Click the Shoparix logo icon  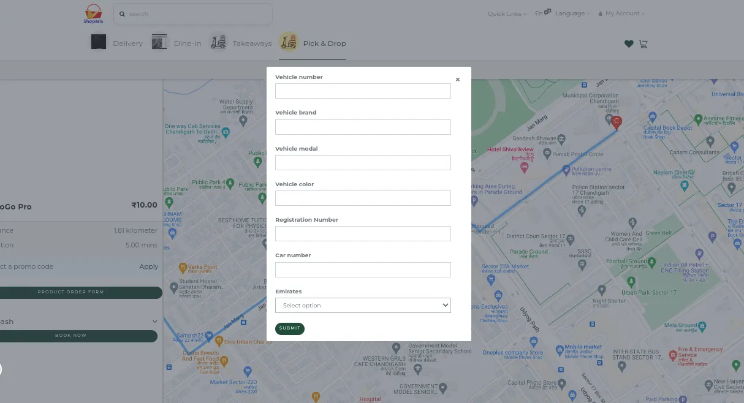pos(94,13)
